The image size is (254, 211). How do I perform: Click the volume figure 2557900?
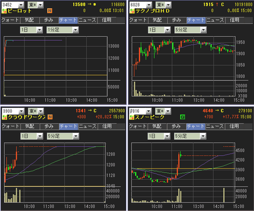[x=117, y=111]
